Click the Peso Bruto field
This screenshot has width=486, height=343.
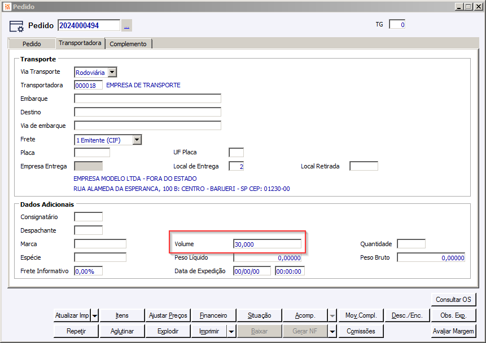[431, 257]
